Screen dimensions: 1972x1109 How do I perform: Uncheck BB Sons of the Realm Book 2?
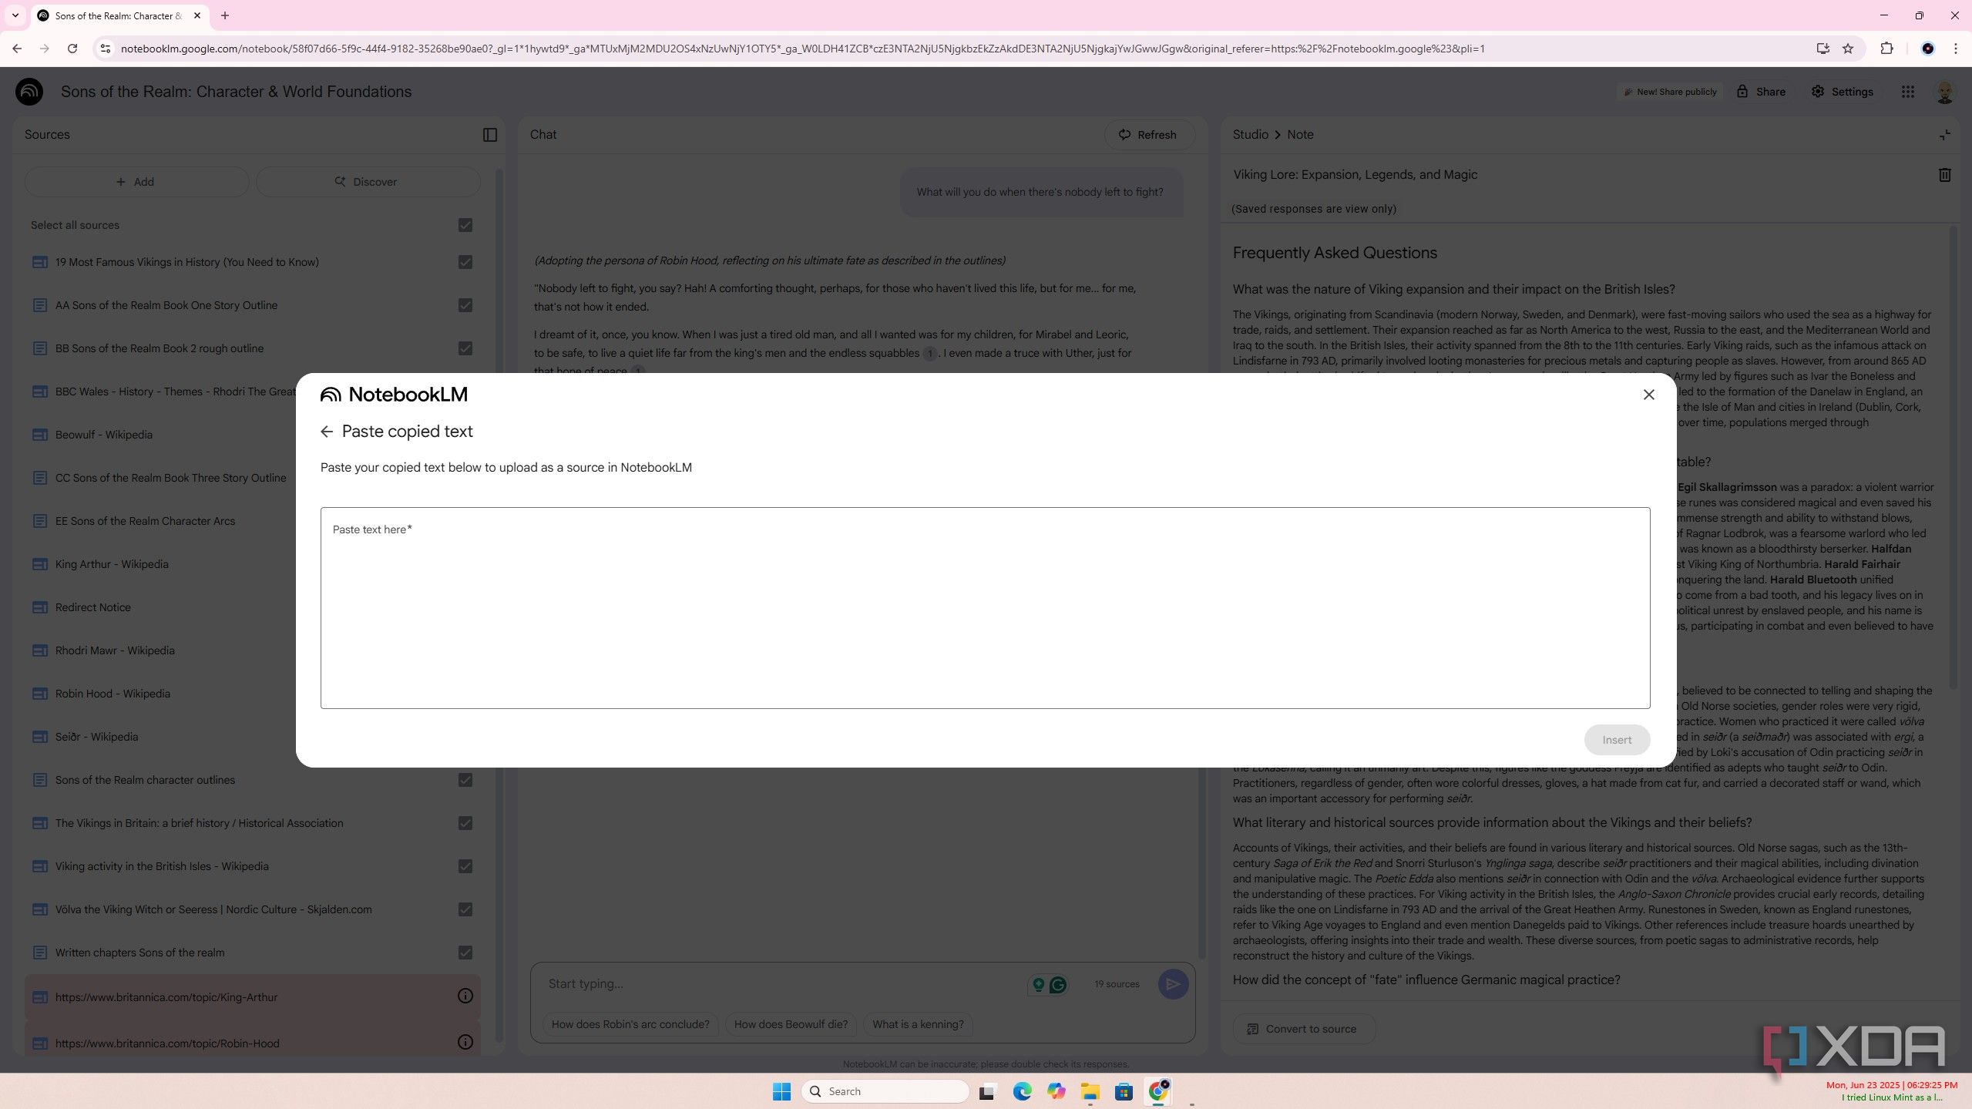coord(465,348)
